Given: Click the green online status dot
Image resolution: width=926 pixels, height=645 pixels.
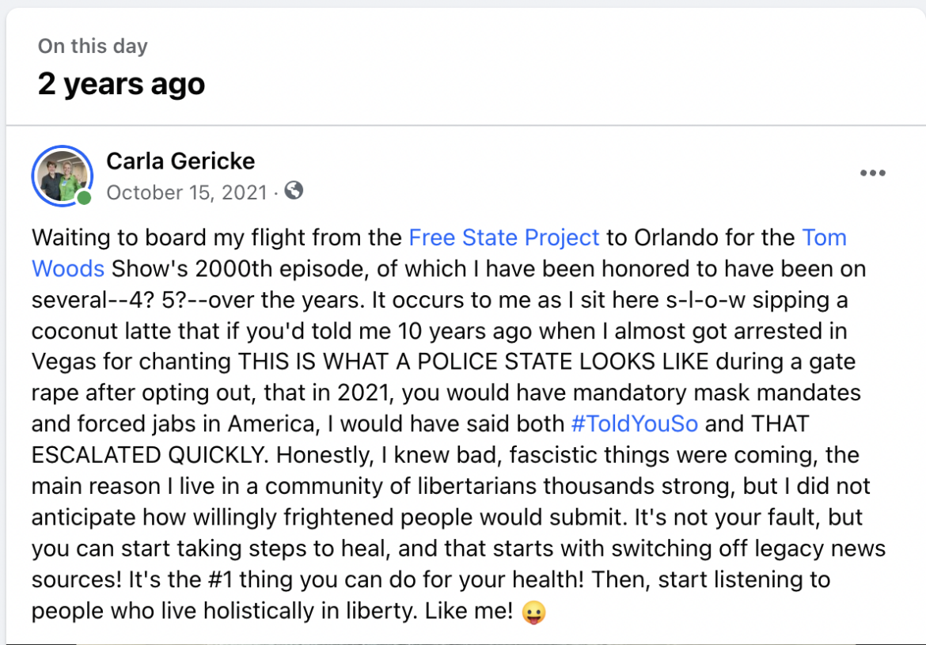Looking at the screenshot, I should pos(84,197).
